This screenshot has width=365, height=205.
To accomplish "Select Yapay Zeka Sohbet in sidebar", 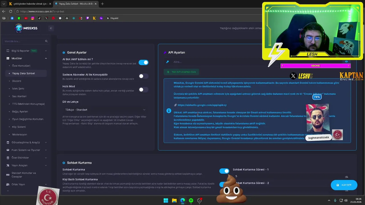I will click(26, 73).
